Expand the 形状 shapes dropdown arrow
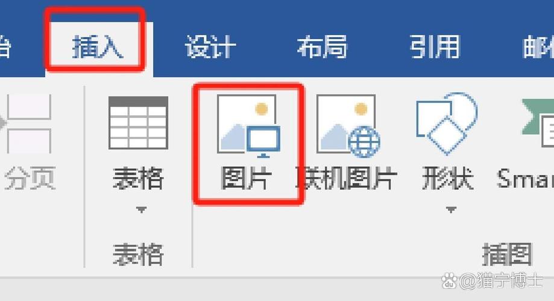Image resolution: width=554 pixels, height=301 pixels. pos(450,209)
